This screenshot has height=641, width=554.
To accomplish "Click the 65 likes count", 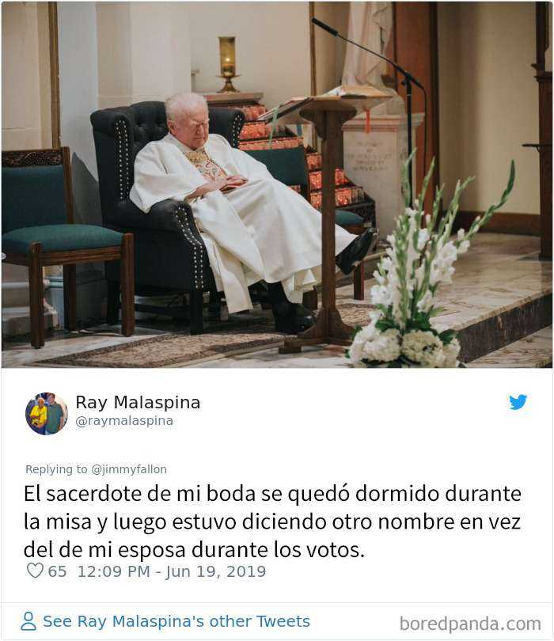I will (57, 571).
